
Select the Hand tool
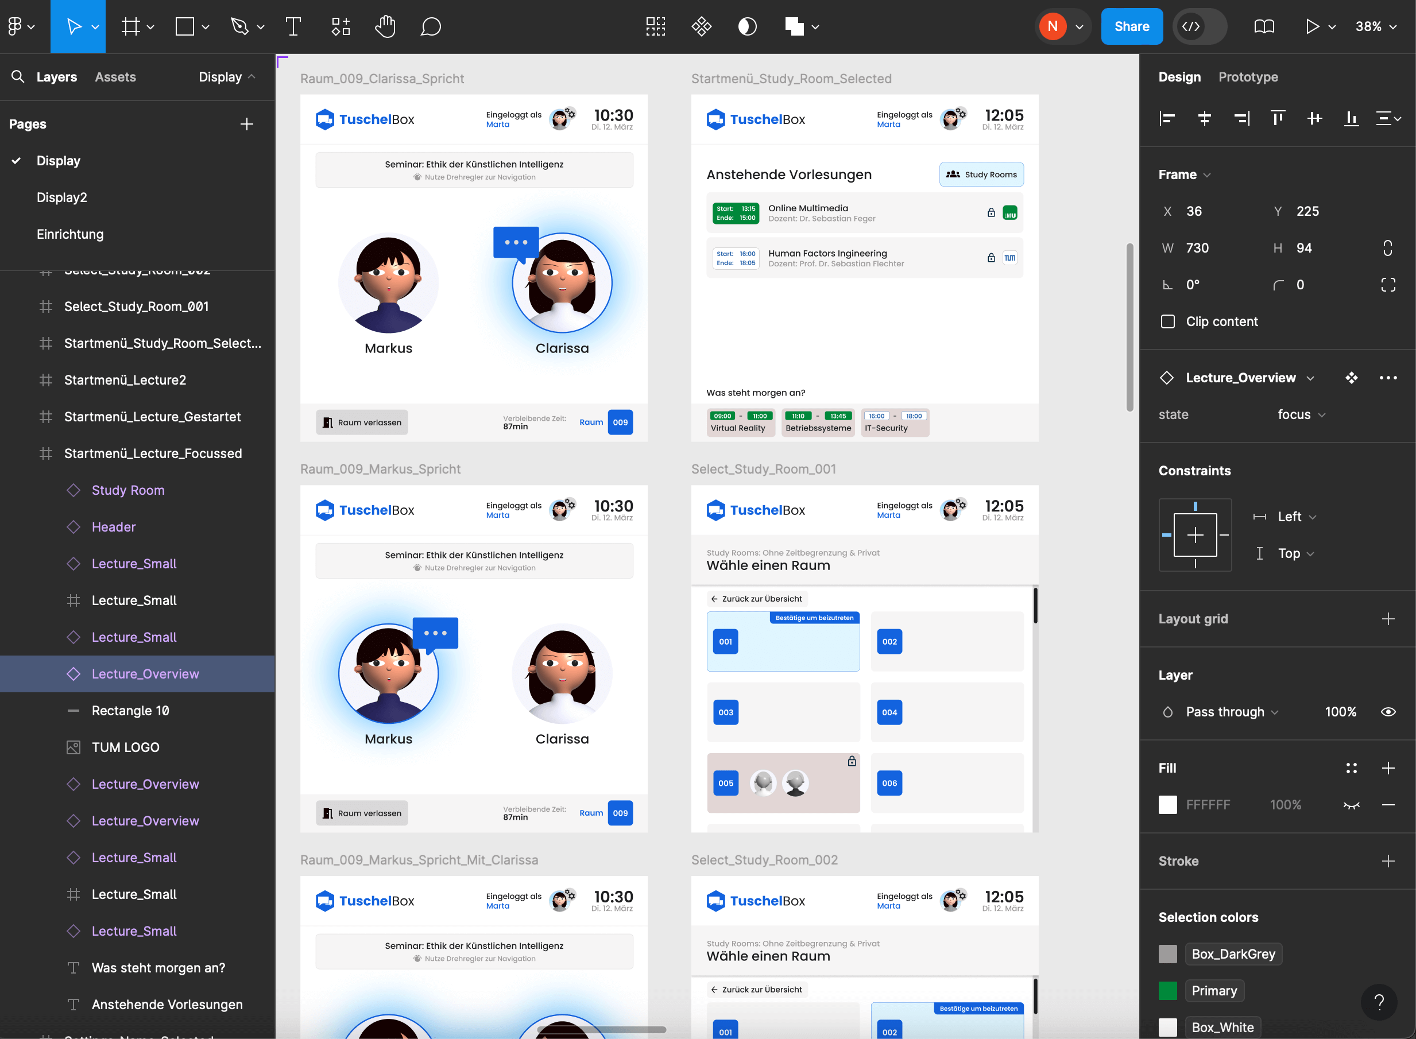click(385, 26)
